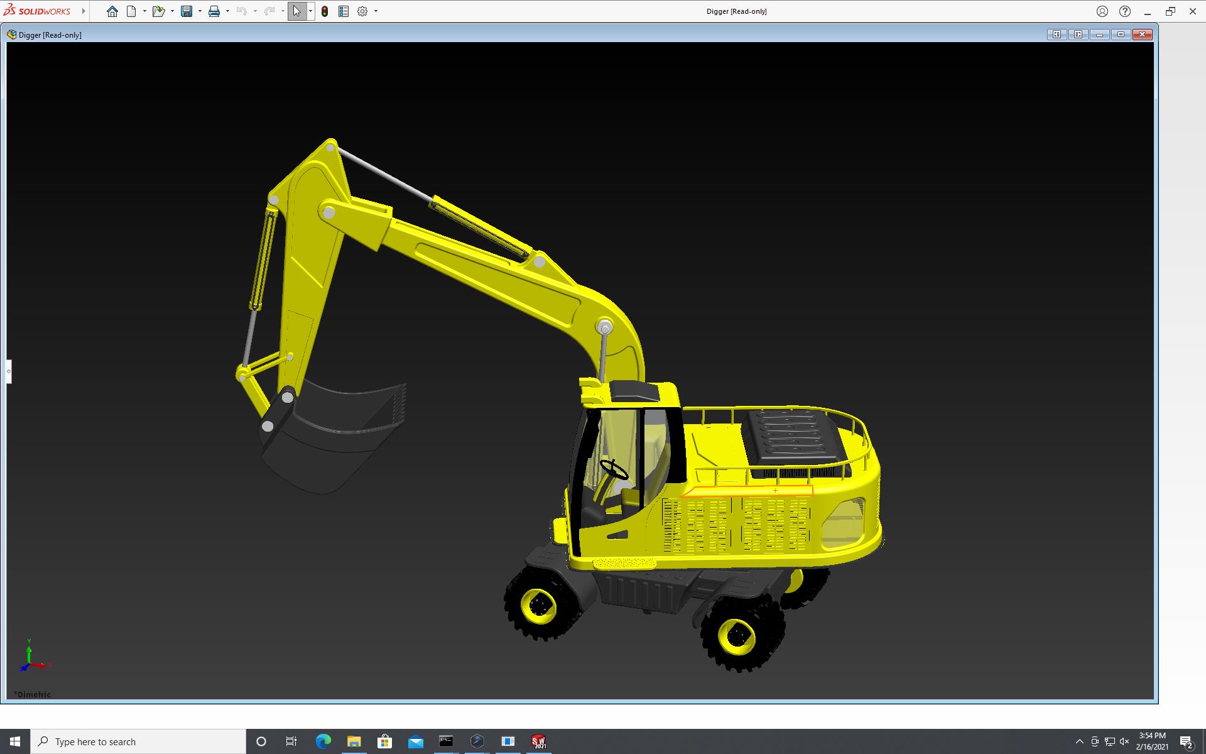Click the Home welcome icon
The height and width of the screenshot is (754, 1206).
pyautogui.click(x=112, y=11)
